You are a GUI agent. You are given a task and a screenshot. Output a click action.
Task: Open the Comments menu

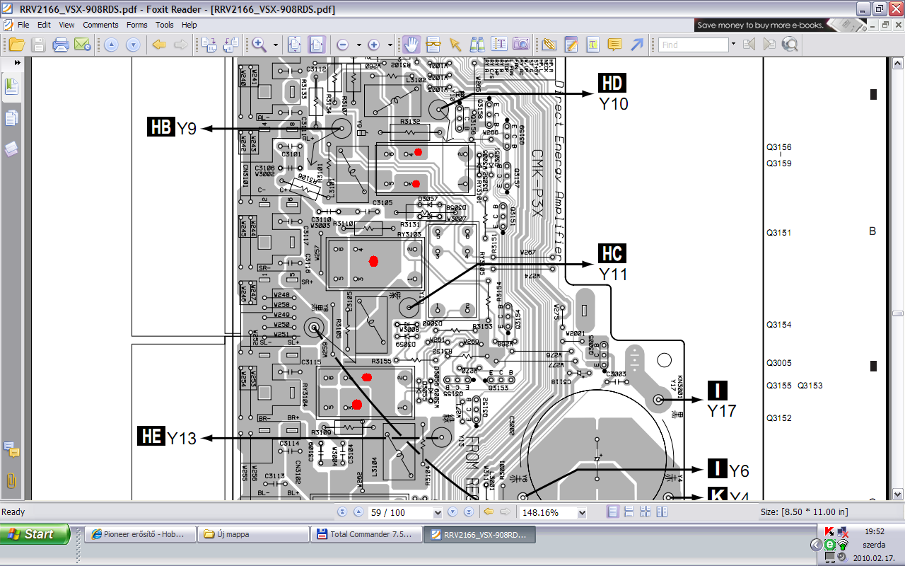100,25
